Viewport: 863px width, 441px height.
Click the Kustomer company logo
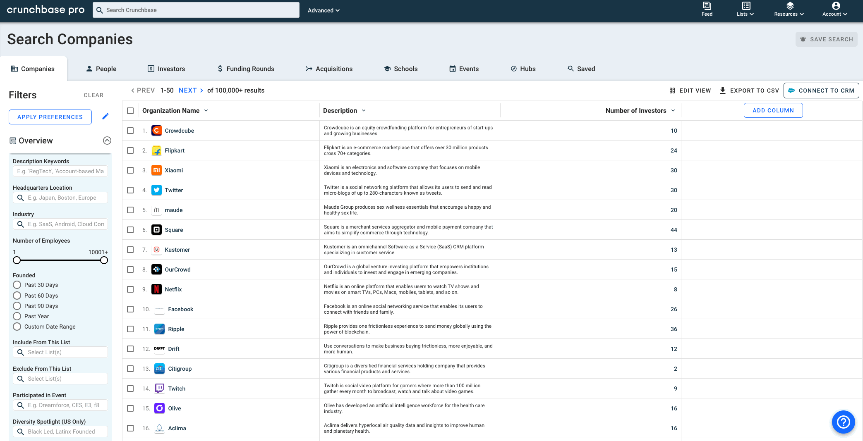pos(156,250)
